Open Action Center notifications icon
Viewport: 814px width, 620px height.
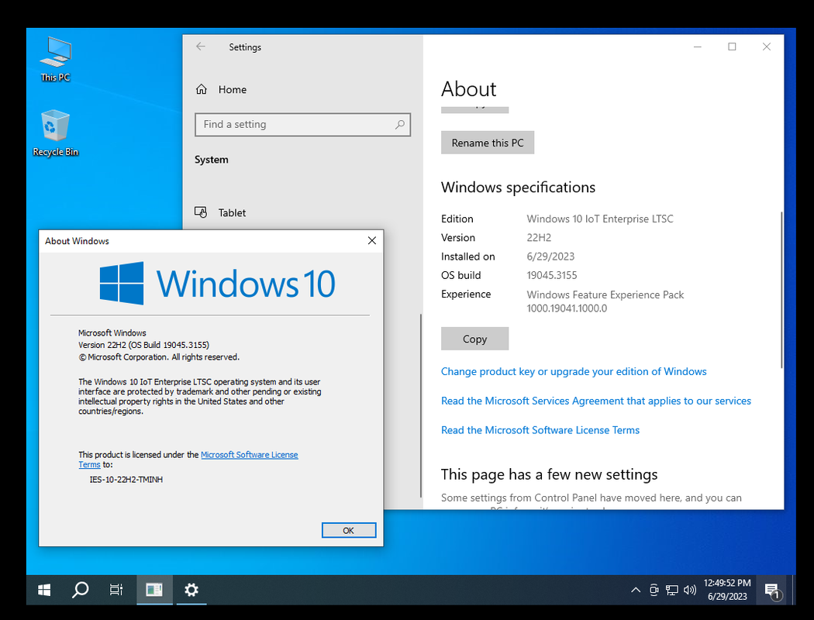[772, 591]
